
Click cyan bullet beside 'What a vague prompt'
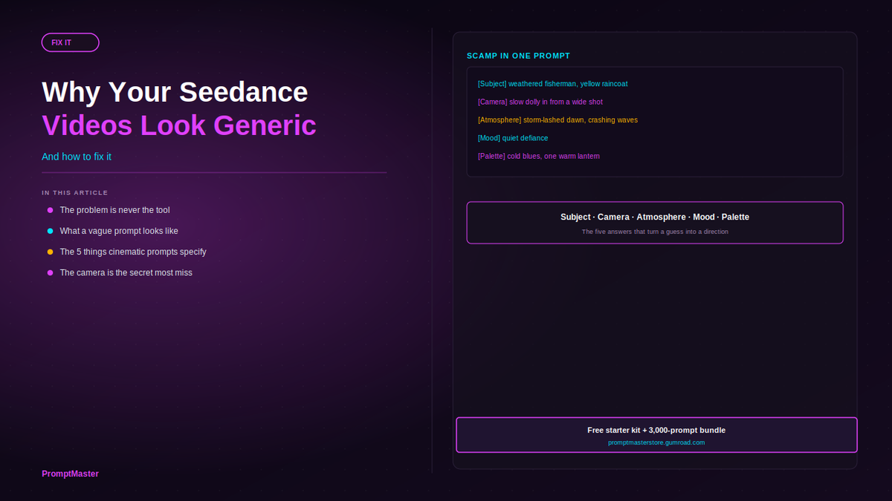(x=51, y=231)
